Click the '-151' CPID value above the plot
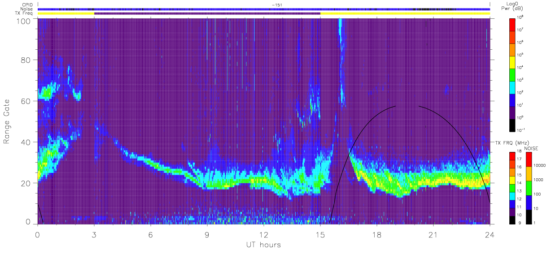The height and width of the screenshot is (254, 551). coord(276,5)
